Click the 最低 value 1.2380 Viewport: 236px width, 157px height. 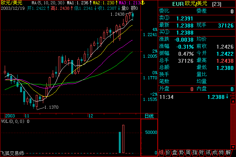pos(225,68)
